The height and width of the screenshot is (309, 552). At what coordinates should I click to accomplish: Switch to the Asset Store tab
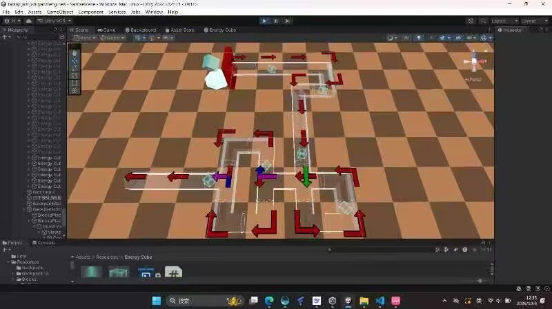click(x=179, y=30)
